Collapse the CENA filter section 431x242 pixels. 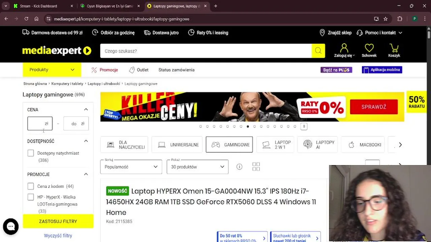tap(86, 110)
